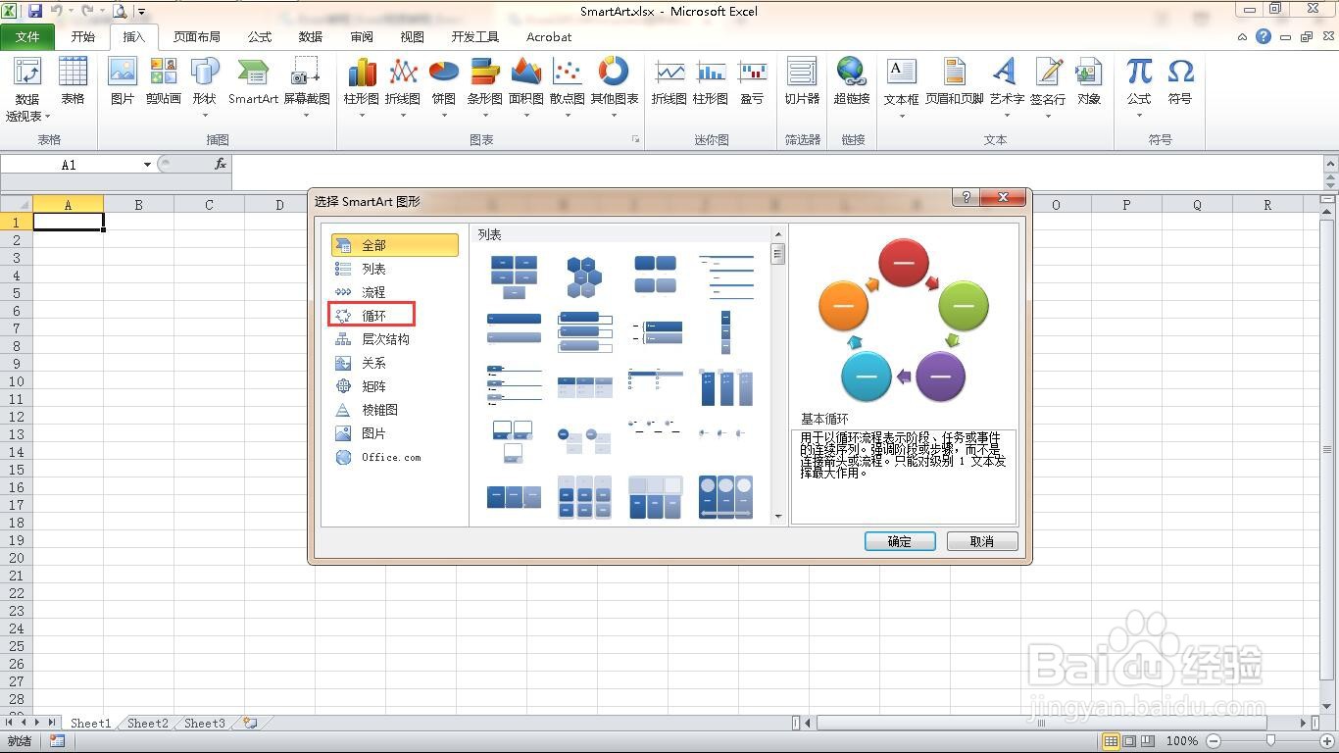The height and width of the screenshot is (753, 1339).
Task: Click the 取消 (Cancel) button
Action: click(982, 541)
